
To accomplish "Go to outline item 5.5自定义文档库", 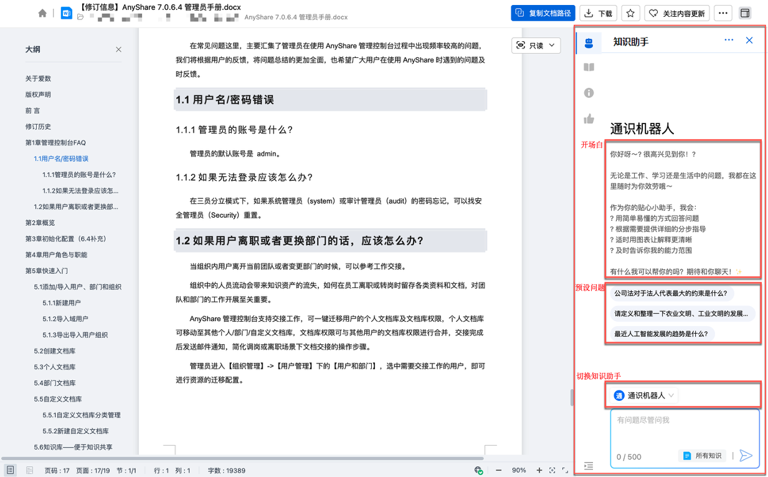I will click(x=58, y=399).
